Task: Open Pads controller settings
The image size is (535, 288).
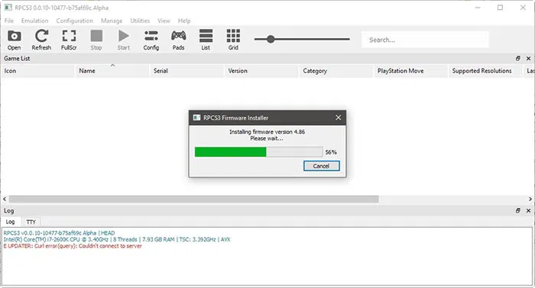Action: (x=178, y=40)
